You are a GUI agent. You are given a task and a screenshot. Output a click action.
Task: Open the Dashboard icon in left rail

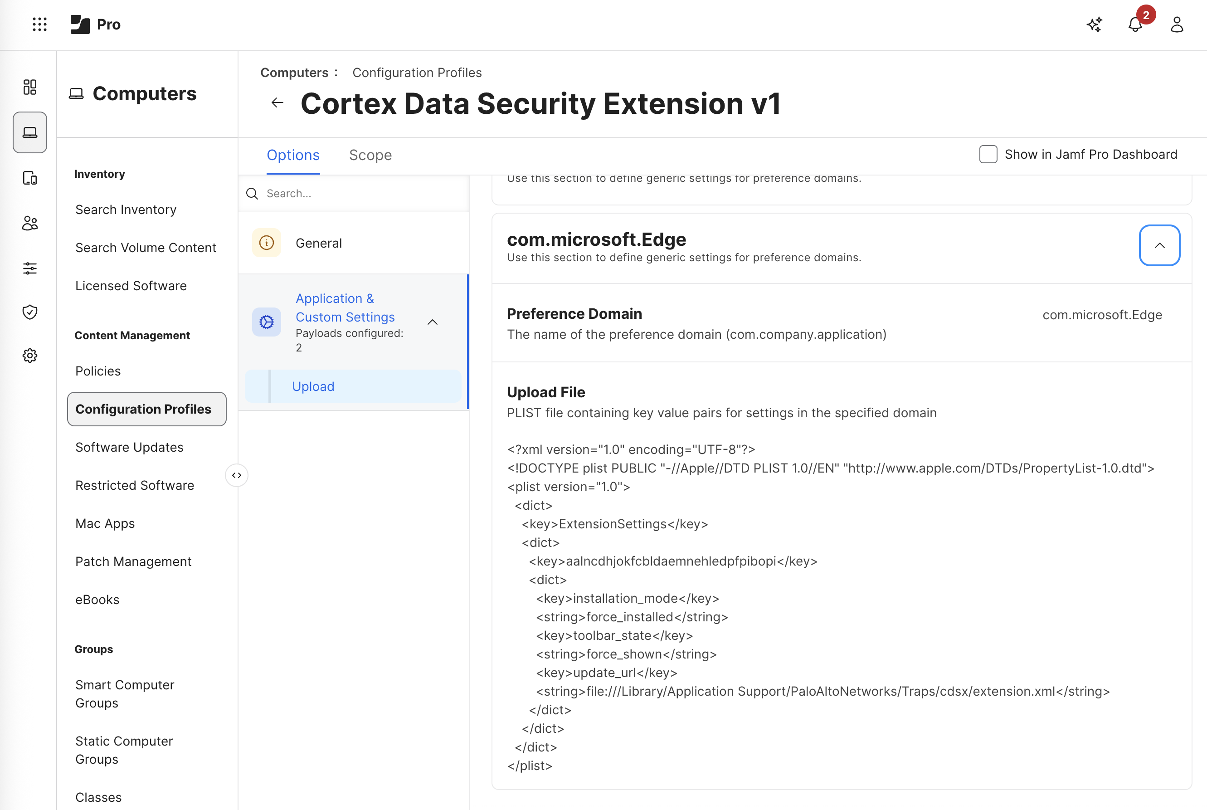point(30,87)
